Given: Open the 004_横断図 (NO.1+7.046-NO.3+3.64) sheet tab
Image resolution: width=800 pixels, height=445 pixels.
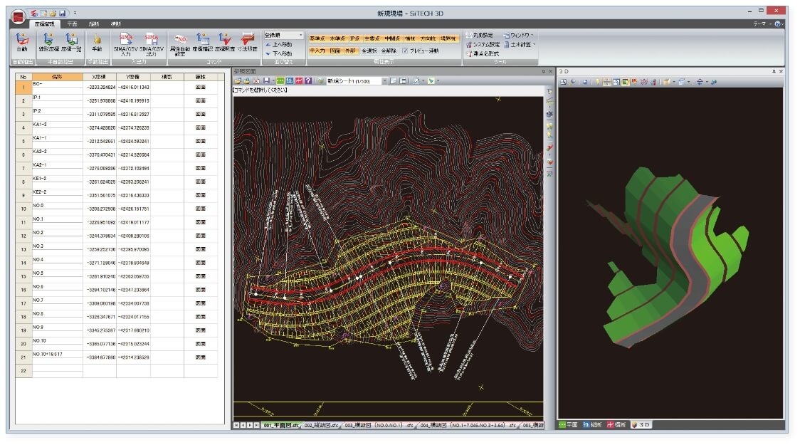Looking at the screenshot, I should coord(469,425).
